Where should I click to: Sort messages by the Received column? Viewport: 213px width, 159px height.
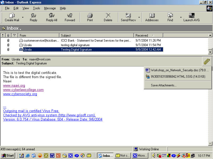[x=149, y=36]
